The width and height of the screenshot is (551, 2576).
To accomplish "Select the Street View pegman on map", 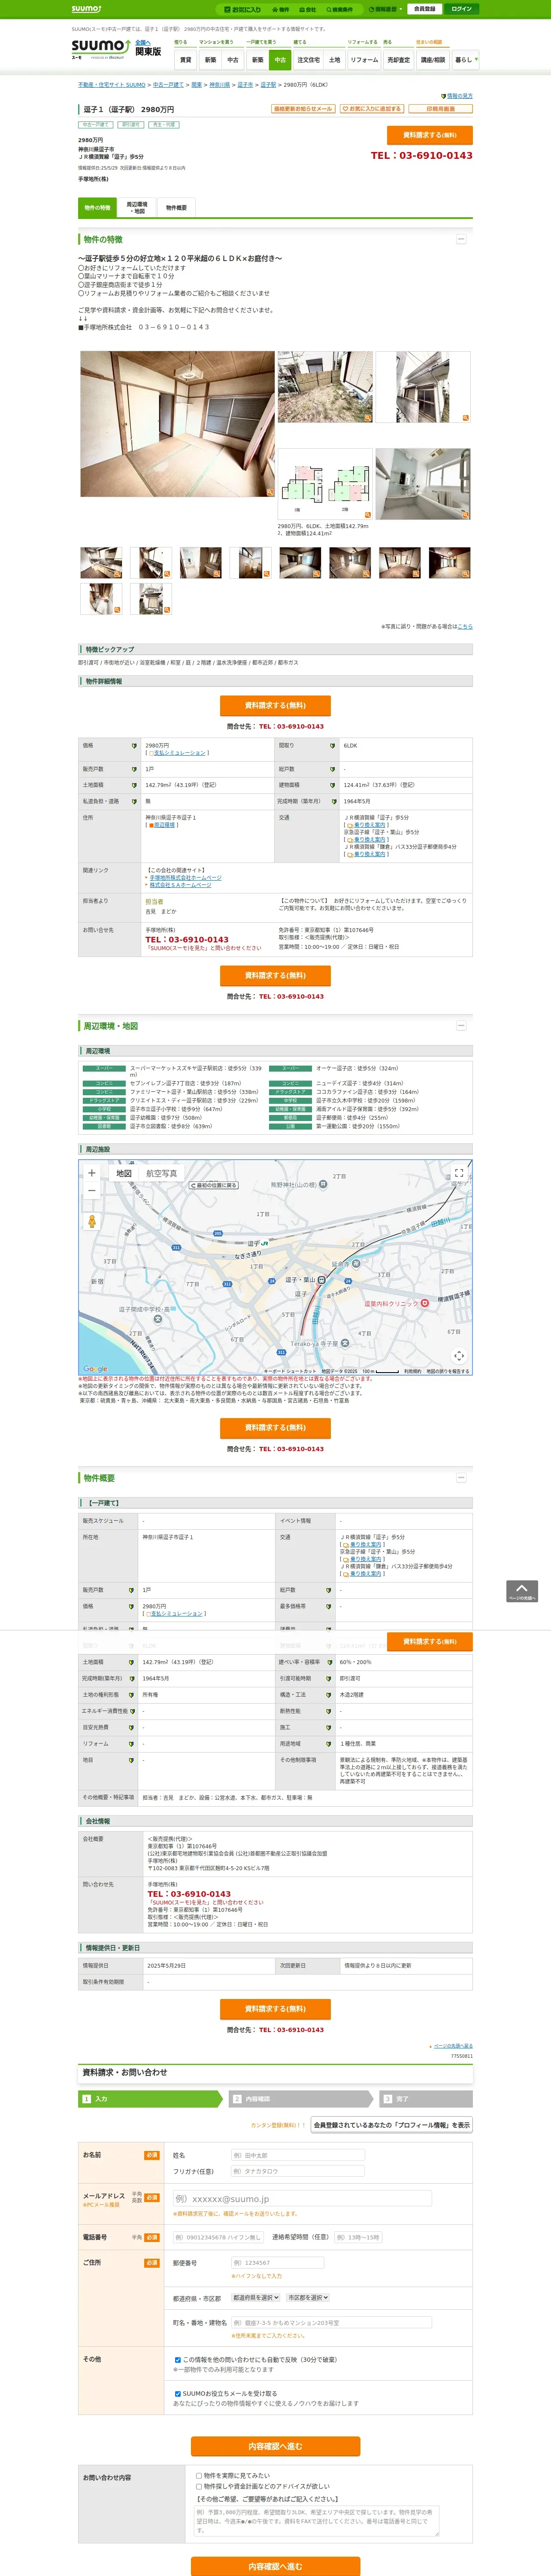I will (92, 1221).
